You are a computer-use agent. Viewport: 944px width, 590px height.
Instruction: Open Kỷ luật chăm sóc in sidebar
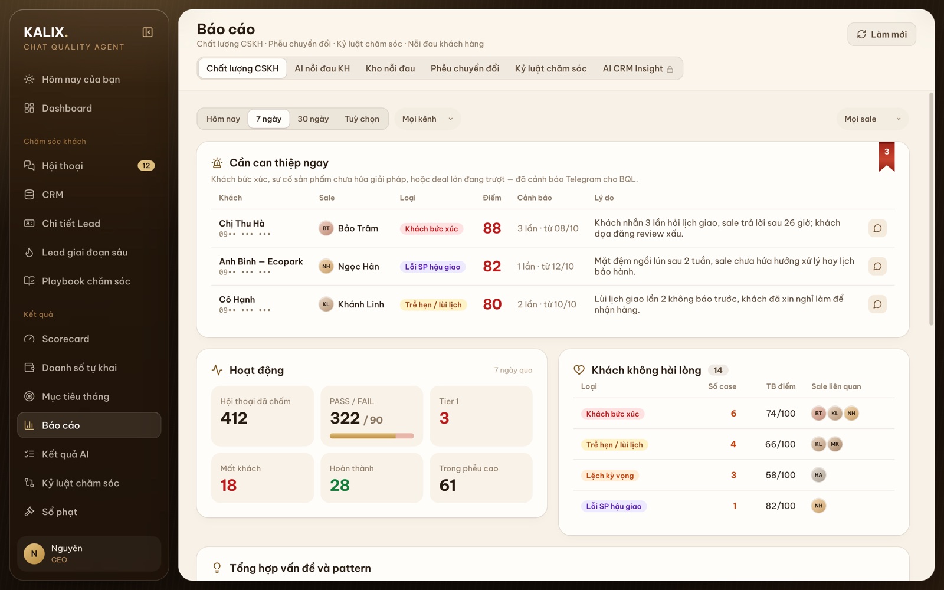89,483
